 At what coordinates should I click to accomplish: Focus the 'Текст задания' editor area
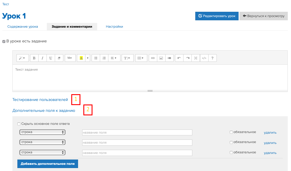click(x=150, y=77)
